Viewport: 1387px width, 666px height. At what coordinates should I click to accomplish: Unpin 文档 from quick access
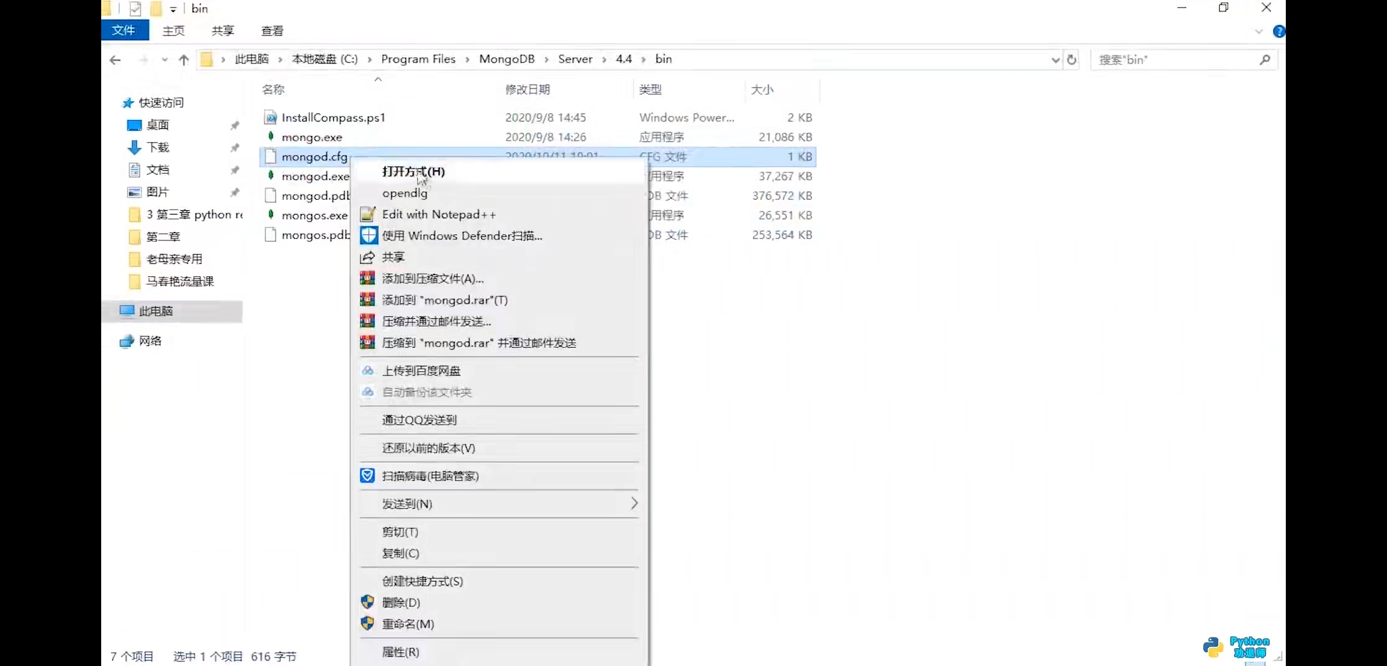point(235,170)
